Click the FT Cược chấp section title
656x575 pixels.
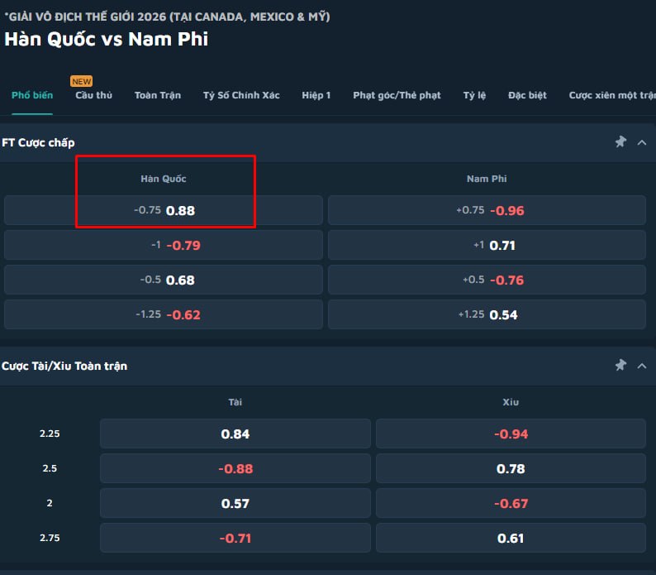click(38, 142)
